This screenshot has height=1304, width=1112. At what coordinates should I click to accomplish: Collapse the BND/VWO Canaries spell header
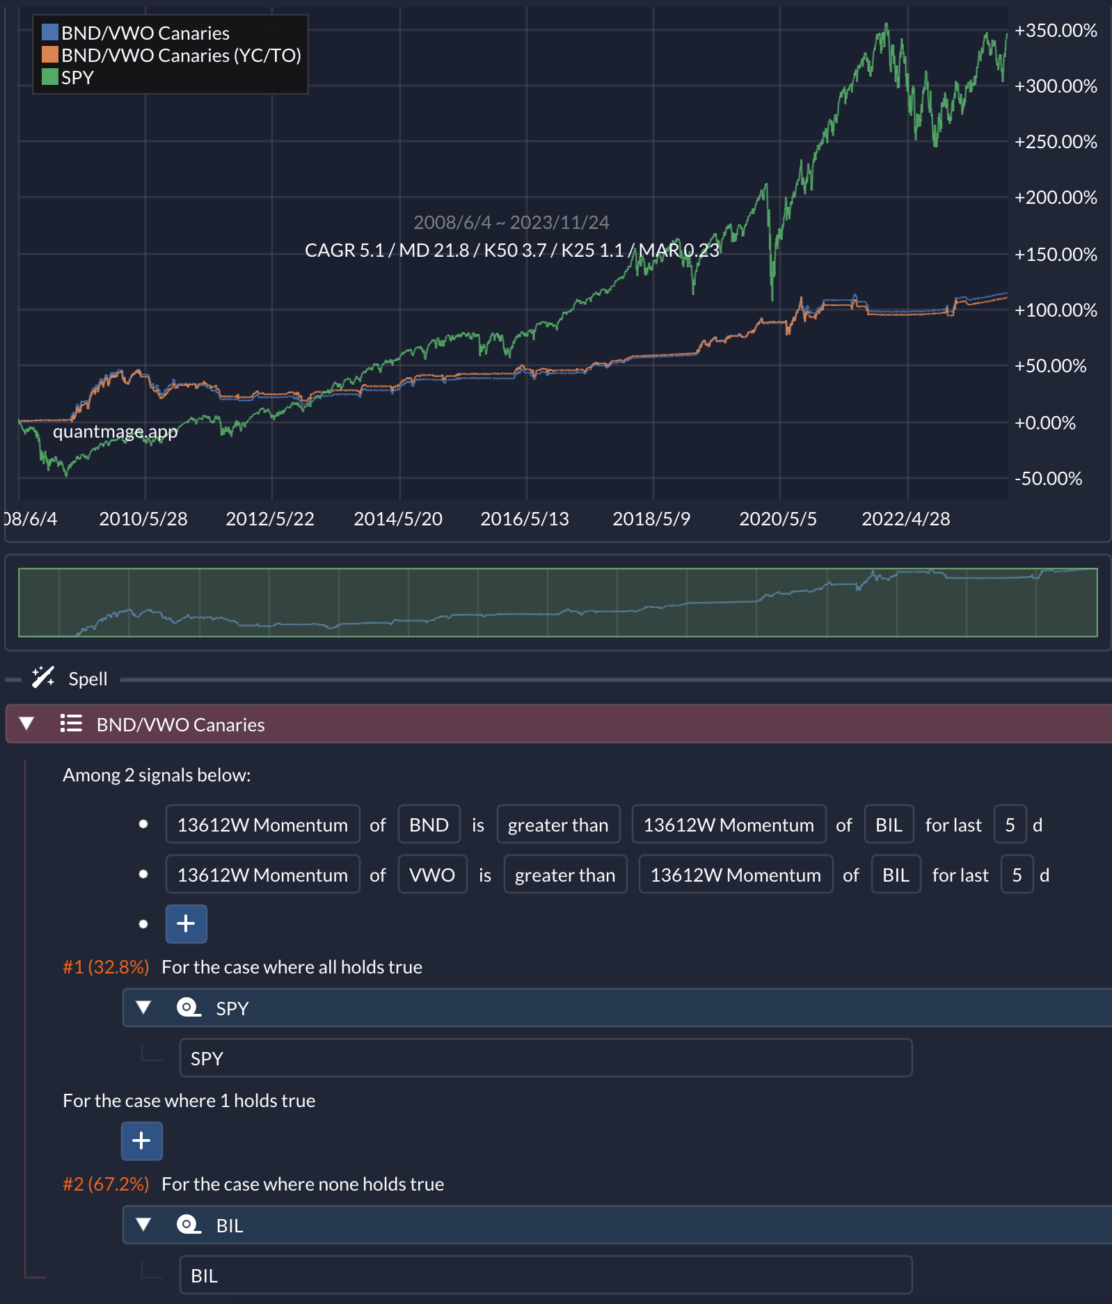pyautogui.click(x=27, y=724)
